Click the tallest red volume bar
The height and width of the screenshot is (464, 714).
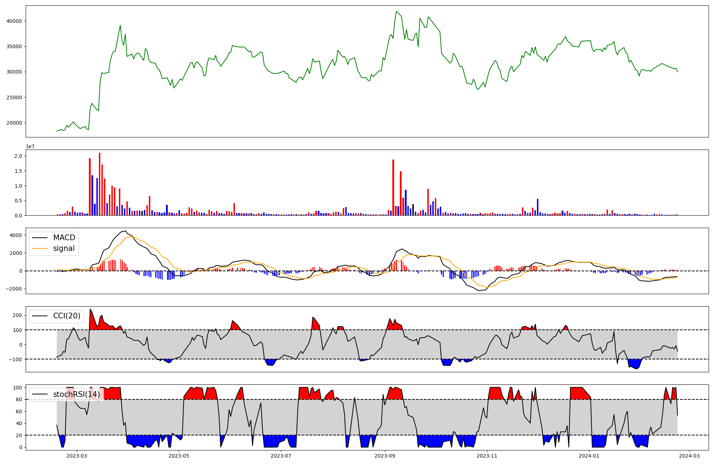(x=100, y=184)
